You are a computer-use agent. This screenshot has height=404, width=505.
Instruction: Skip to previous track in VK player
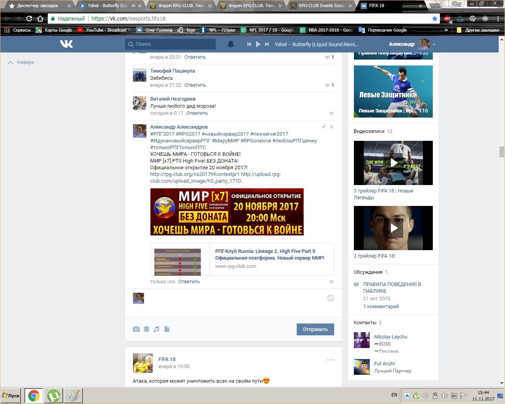pos(249,44)
